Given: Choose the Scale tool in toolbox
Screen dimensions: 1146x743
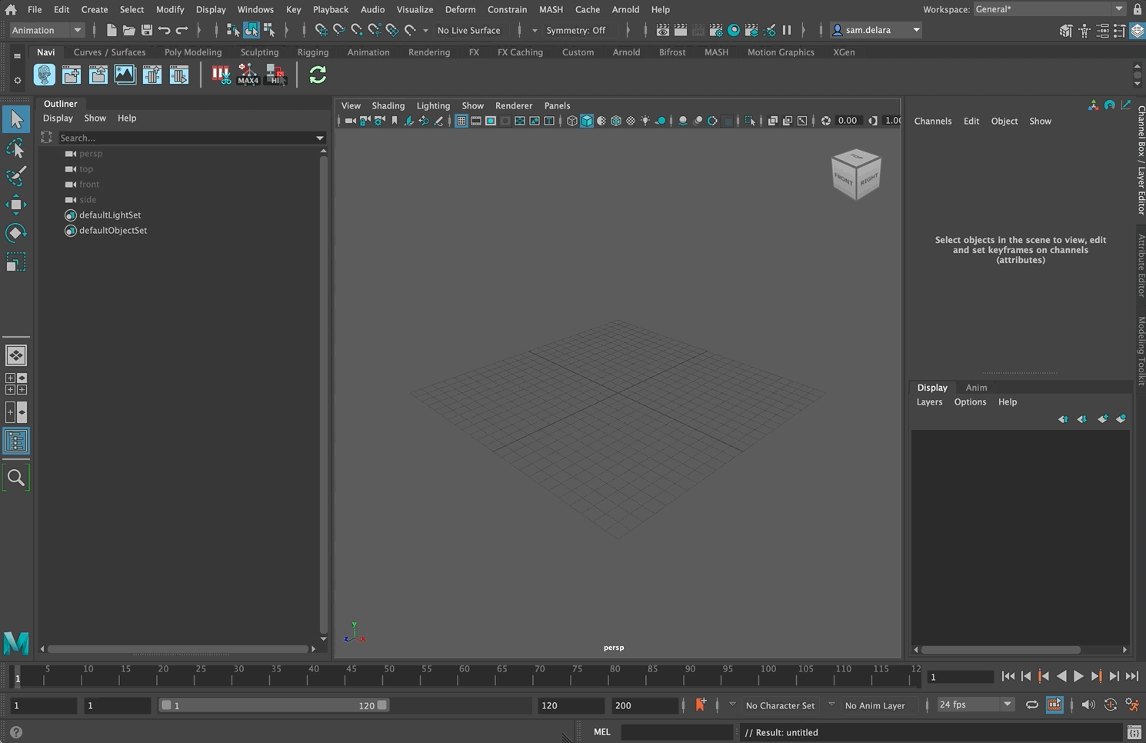Looking at the screenshot, I should click(16, 262).
